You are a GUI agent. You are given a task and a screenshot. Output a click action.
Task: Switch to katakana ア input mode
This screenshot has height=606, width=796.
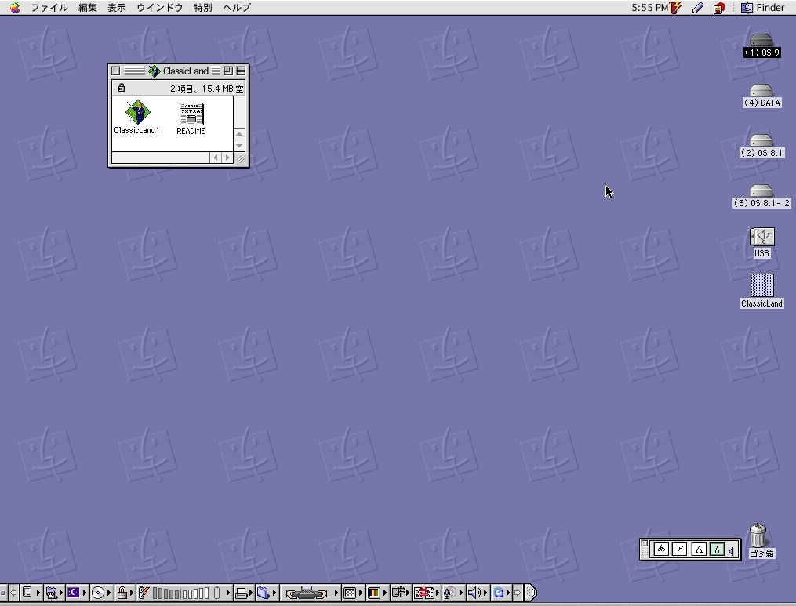click(x=680, y=549)
